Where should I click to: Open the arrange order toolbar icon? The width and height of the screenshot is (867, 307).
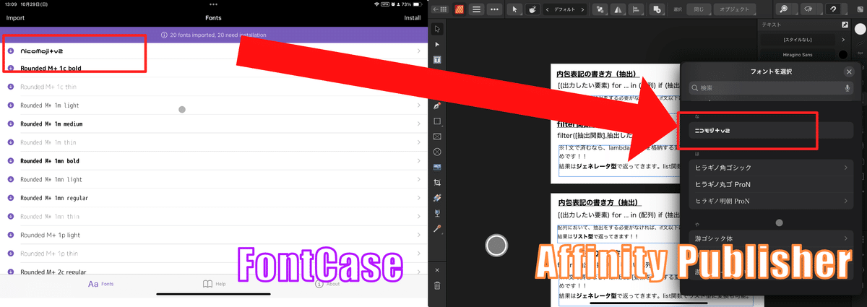600,9
